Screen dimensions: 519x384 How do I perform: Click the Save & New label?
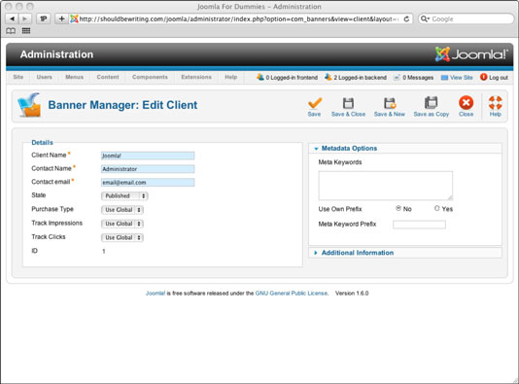[x=390, y=114]
